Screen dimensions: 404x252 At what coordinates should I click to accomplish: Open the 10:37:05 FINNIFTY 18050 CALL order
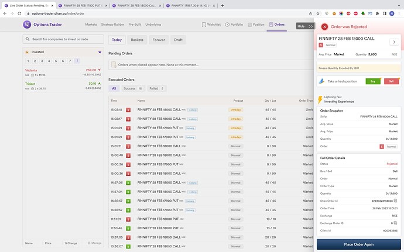[211, 237]
